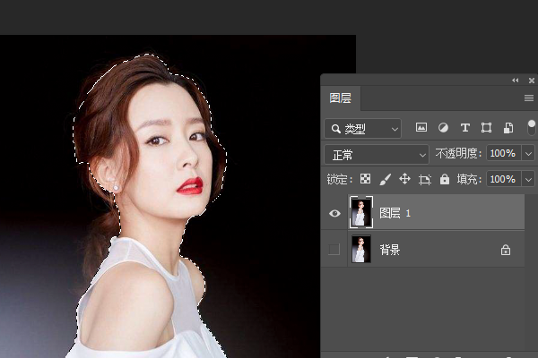Switch to the 图层 panel tab
The height and width of the screenshot is (358, 538).
341,98
